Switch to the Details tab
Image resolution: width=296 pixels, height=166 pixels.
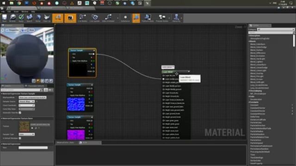pyautogui.click(x=12, y=86)
